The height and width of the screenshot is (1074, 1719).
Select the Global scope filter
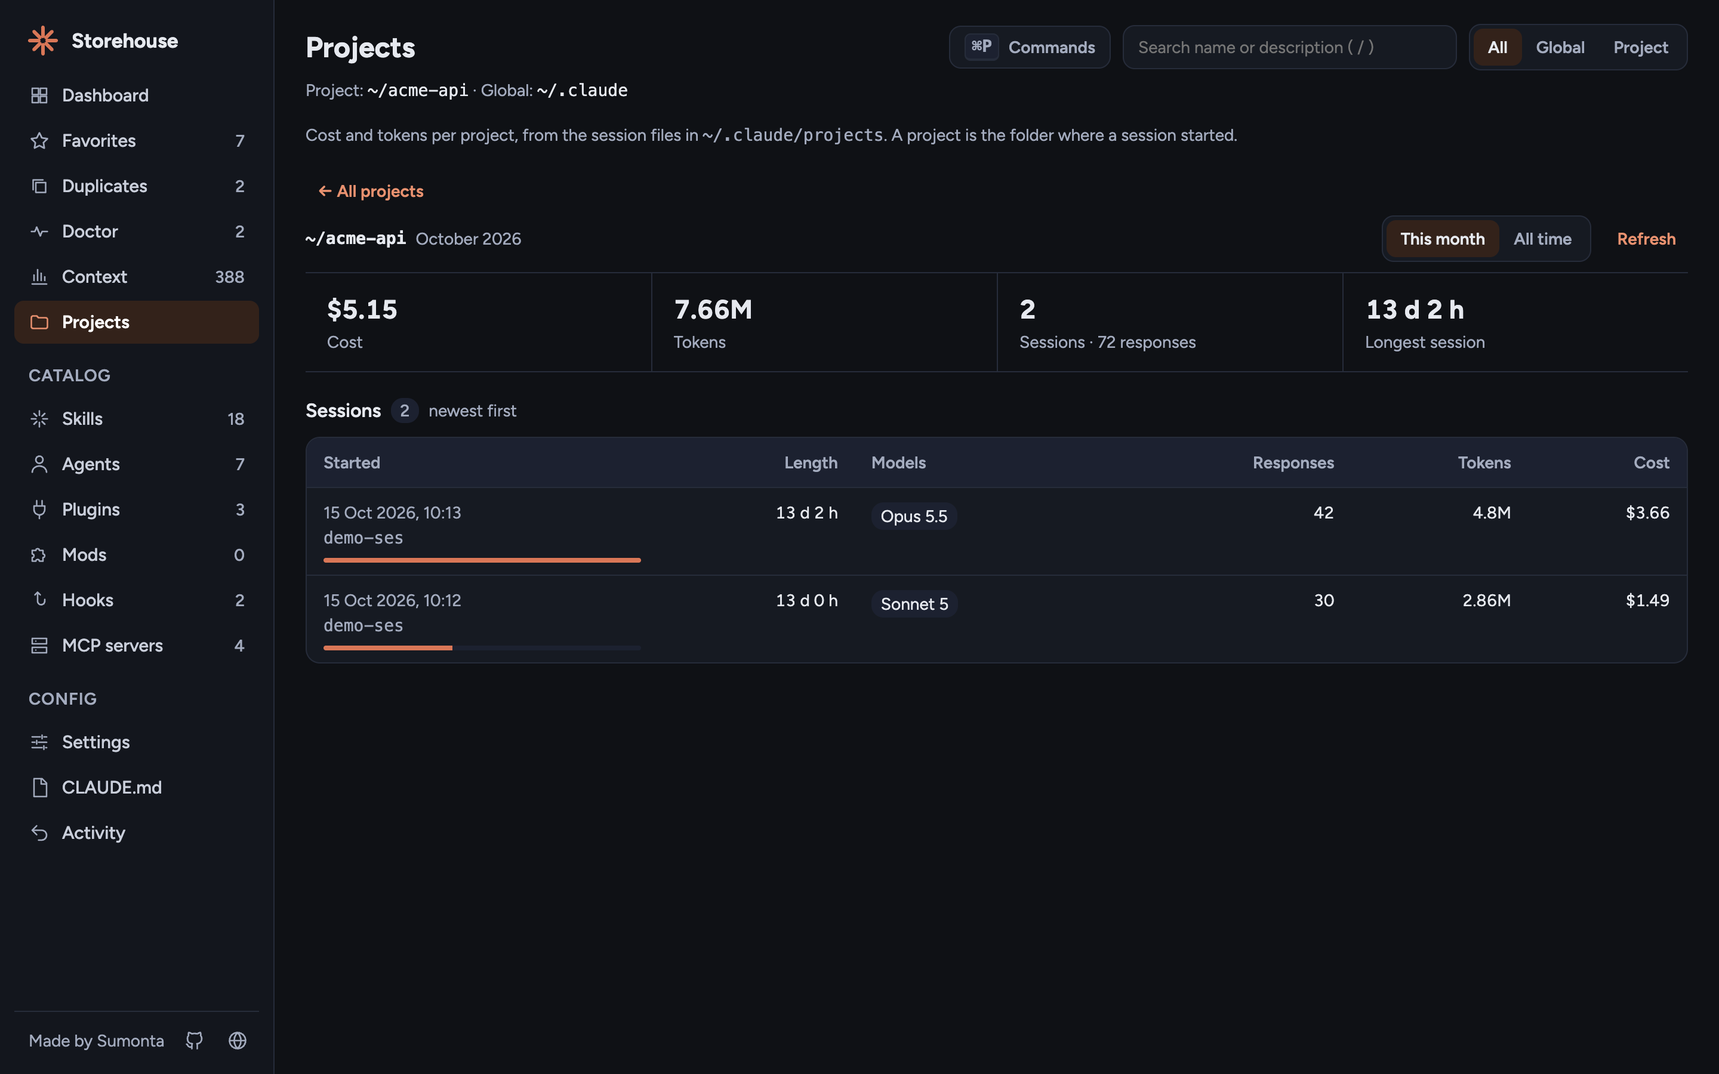pos(1560,48)
